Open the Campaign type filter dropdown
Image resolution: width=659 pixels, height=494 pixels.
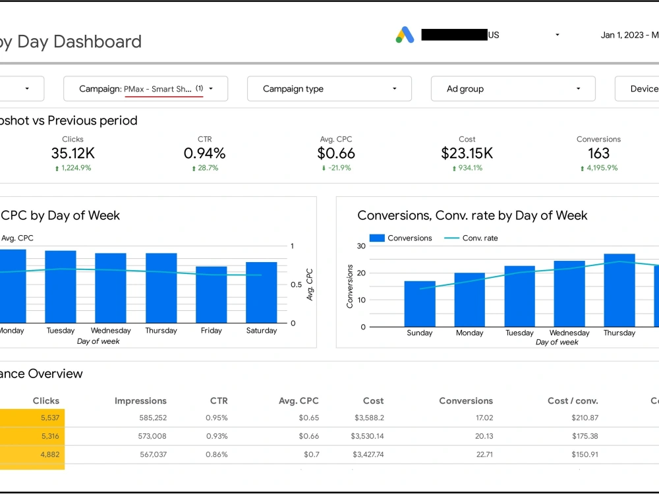(x=329, y=89)
